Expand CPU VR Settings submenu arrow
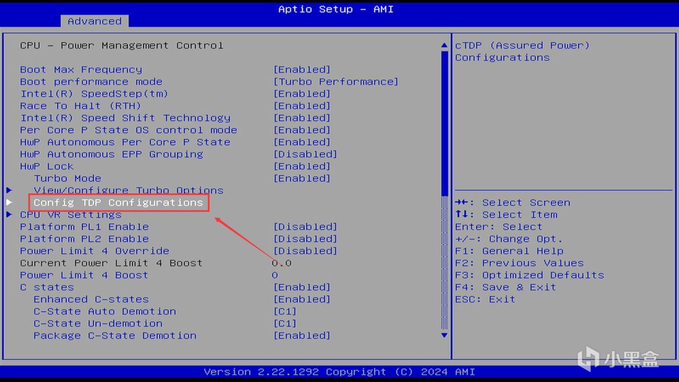This screenshot has width=679, height=382. click(9, 214)
